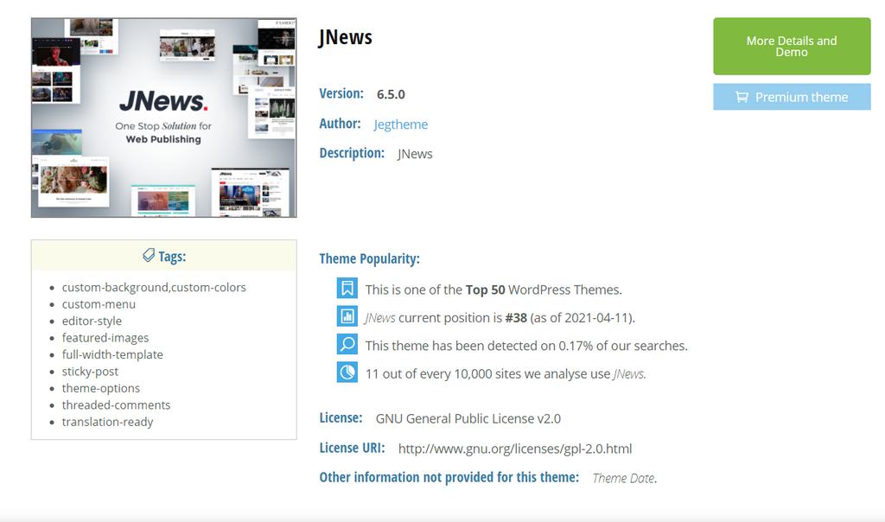
Task: Select the translation-ready tag
Action: pos(107,422)
